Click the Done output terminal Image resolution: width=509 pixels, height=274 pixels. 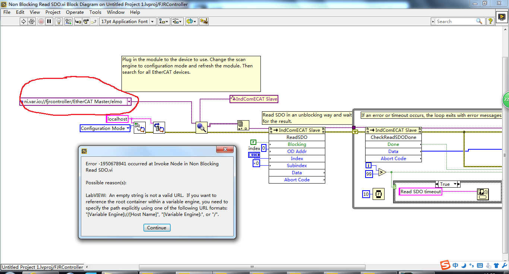coord(393,144)
